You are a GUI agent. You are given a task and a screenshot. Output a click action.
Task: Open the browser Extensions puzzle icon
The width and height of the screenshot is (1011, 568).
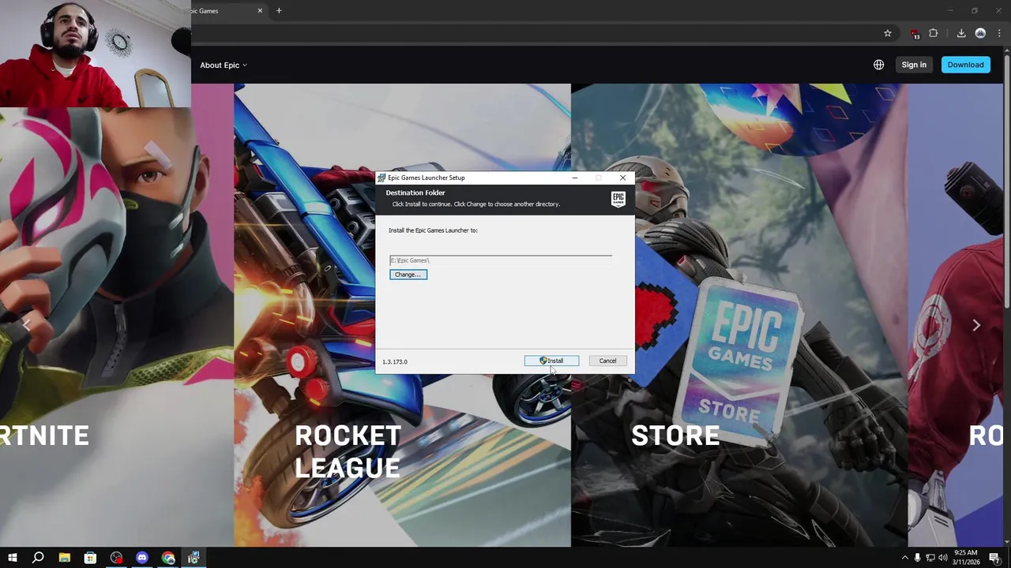[x=934, y=33]
